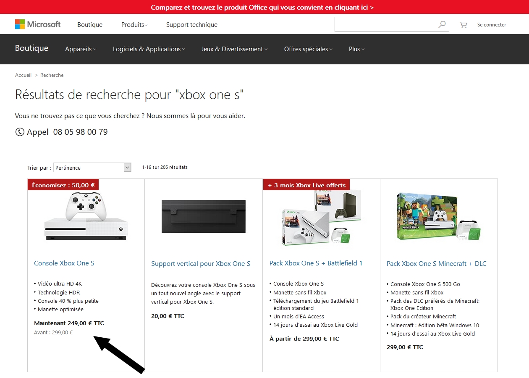Click the Vidéo ultra HD 4K bullet
Image resolution: width=529 pixels, height=378 pixels.
(x=60, y=284)
